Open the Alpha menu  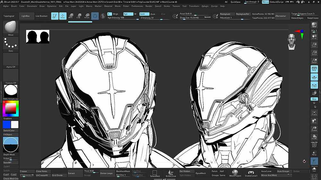pyautogui.click(x=6, y=6)
